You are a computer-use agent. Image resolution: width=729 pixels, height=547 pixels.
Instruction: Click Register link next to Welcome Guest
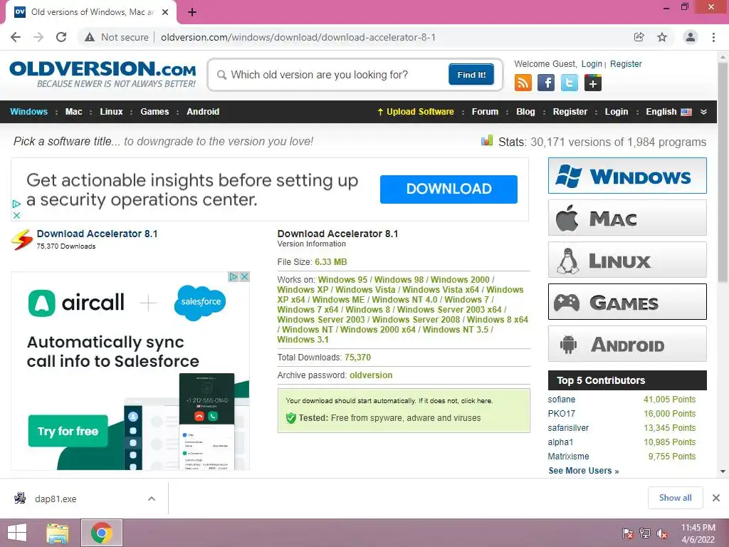pyautogui.click(x=626, y=63)
